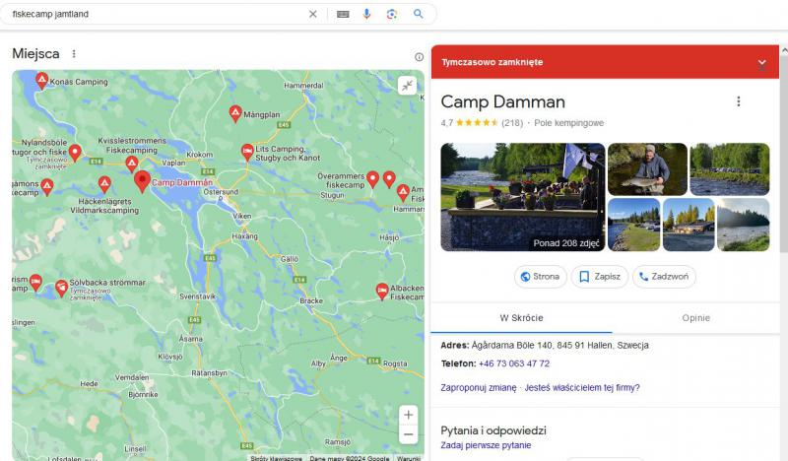This screenshot has width=788, height=461.
Task: Click the Zaproponuj zmianę link
Action: [x=478, y=387]
